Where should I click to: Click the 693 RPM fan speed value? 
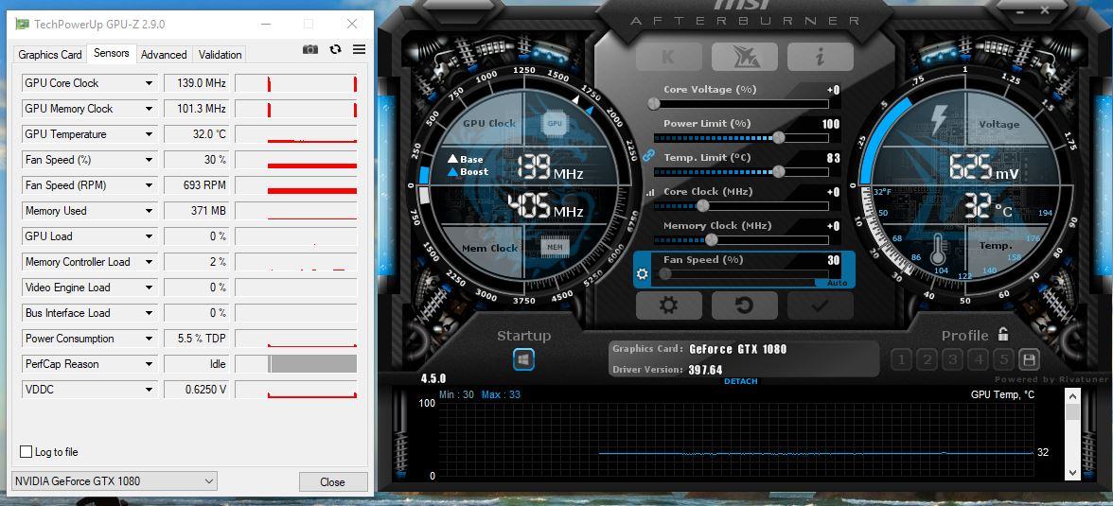[197, 185]
